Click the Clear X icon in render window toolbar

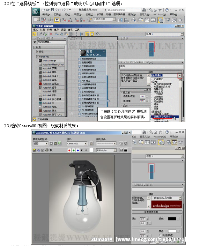coord(51,150)
